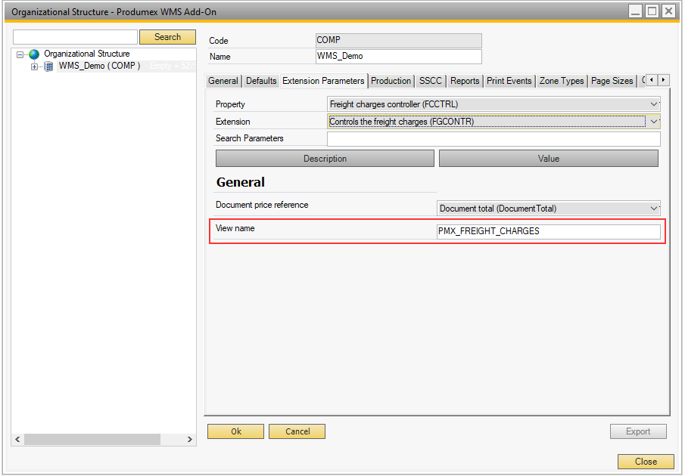Click the right tab-scroll arrow

662,79
